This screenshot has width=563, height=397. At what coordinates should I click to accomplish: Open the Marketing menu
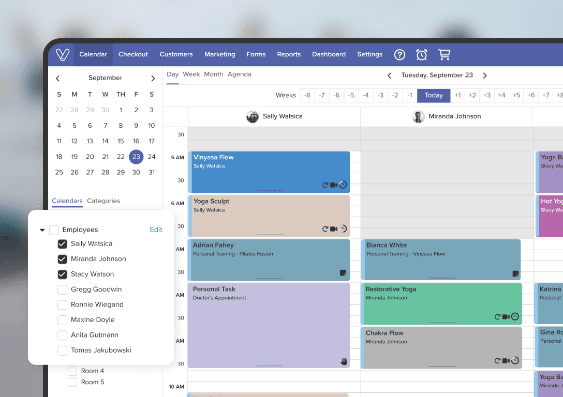click(x=219, y=54)
